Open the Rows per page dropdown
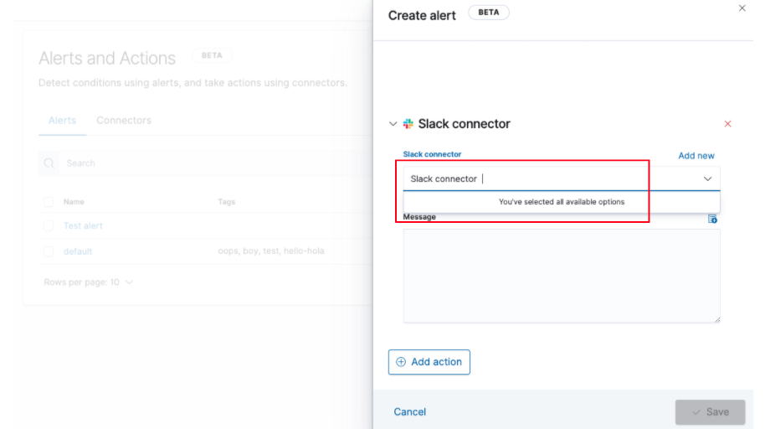The image size is (765, 429). (89, 282)
